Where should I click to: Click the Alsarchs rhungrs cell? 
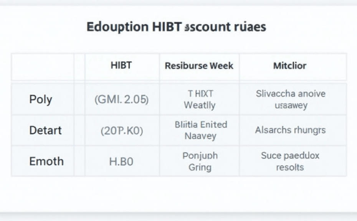290,130
